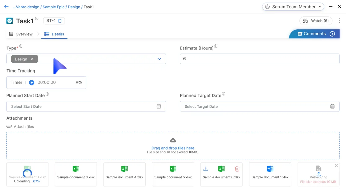The height and width of the screenshot is (189, 346).
Task: Click the Estimate (Hours) input field
Action: [x=259, y=59]
